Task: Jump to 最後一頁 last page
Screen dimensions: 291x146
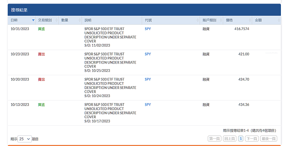Action: point(268,139)
